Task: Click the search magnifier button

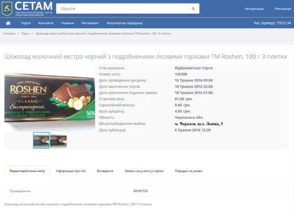Action: [x=194, y=9]
